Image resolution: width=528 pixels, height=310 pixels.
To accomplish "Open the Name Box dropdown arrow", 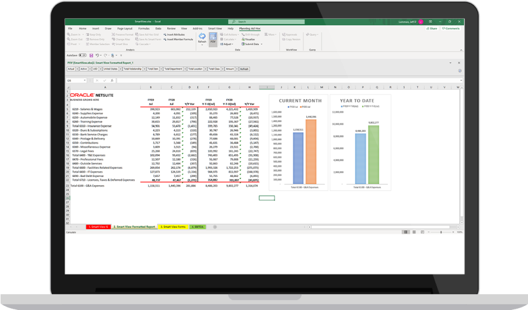I will 84,80.
